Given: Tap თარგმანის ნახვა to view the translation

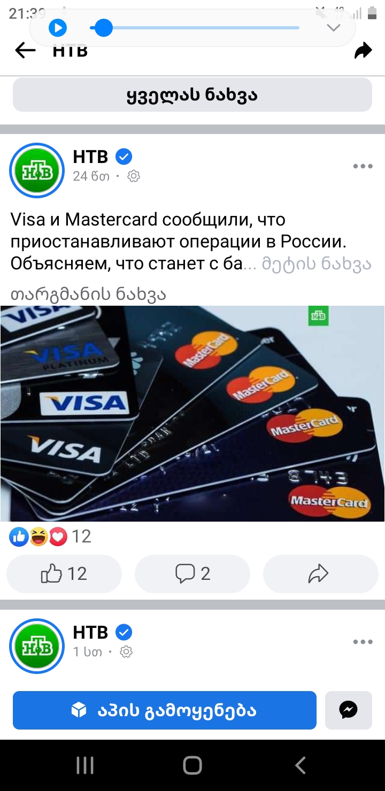Looking at the screenshot, I should click(x=88, y=293).
